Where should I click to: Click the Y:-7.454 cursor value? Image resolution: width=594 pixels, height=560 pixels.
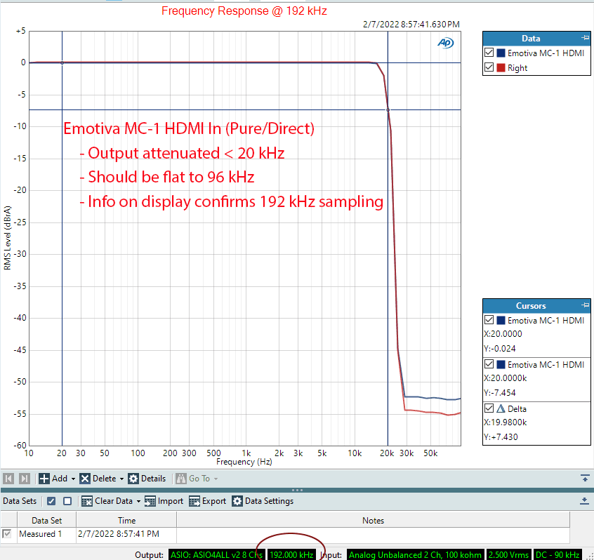click(500, 393)
